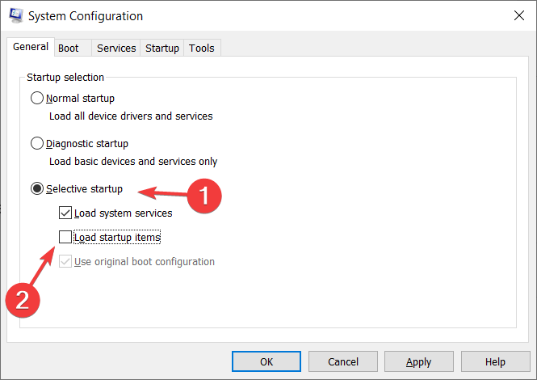Click the Use original boot configuration checkbox
This screenshot has width=537, height=380.
[x=65, y=261]
